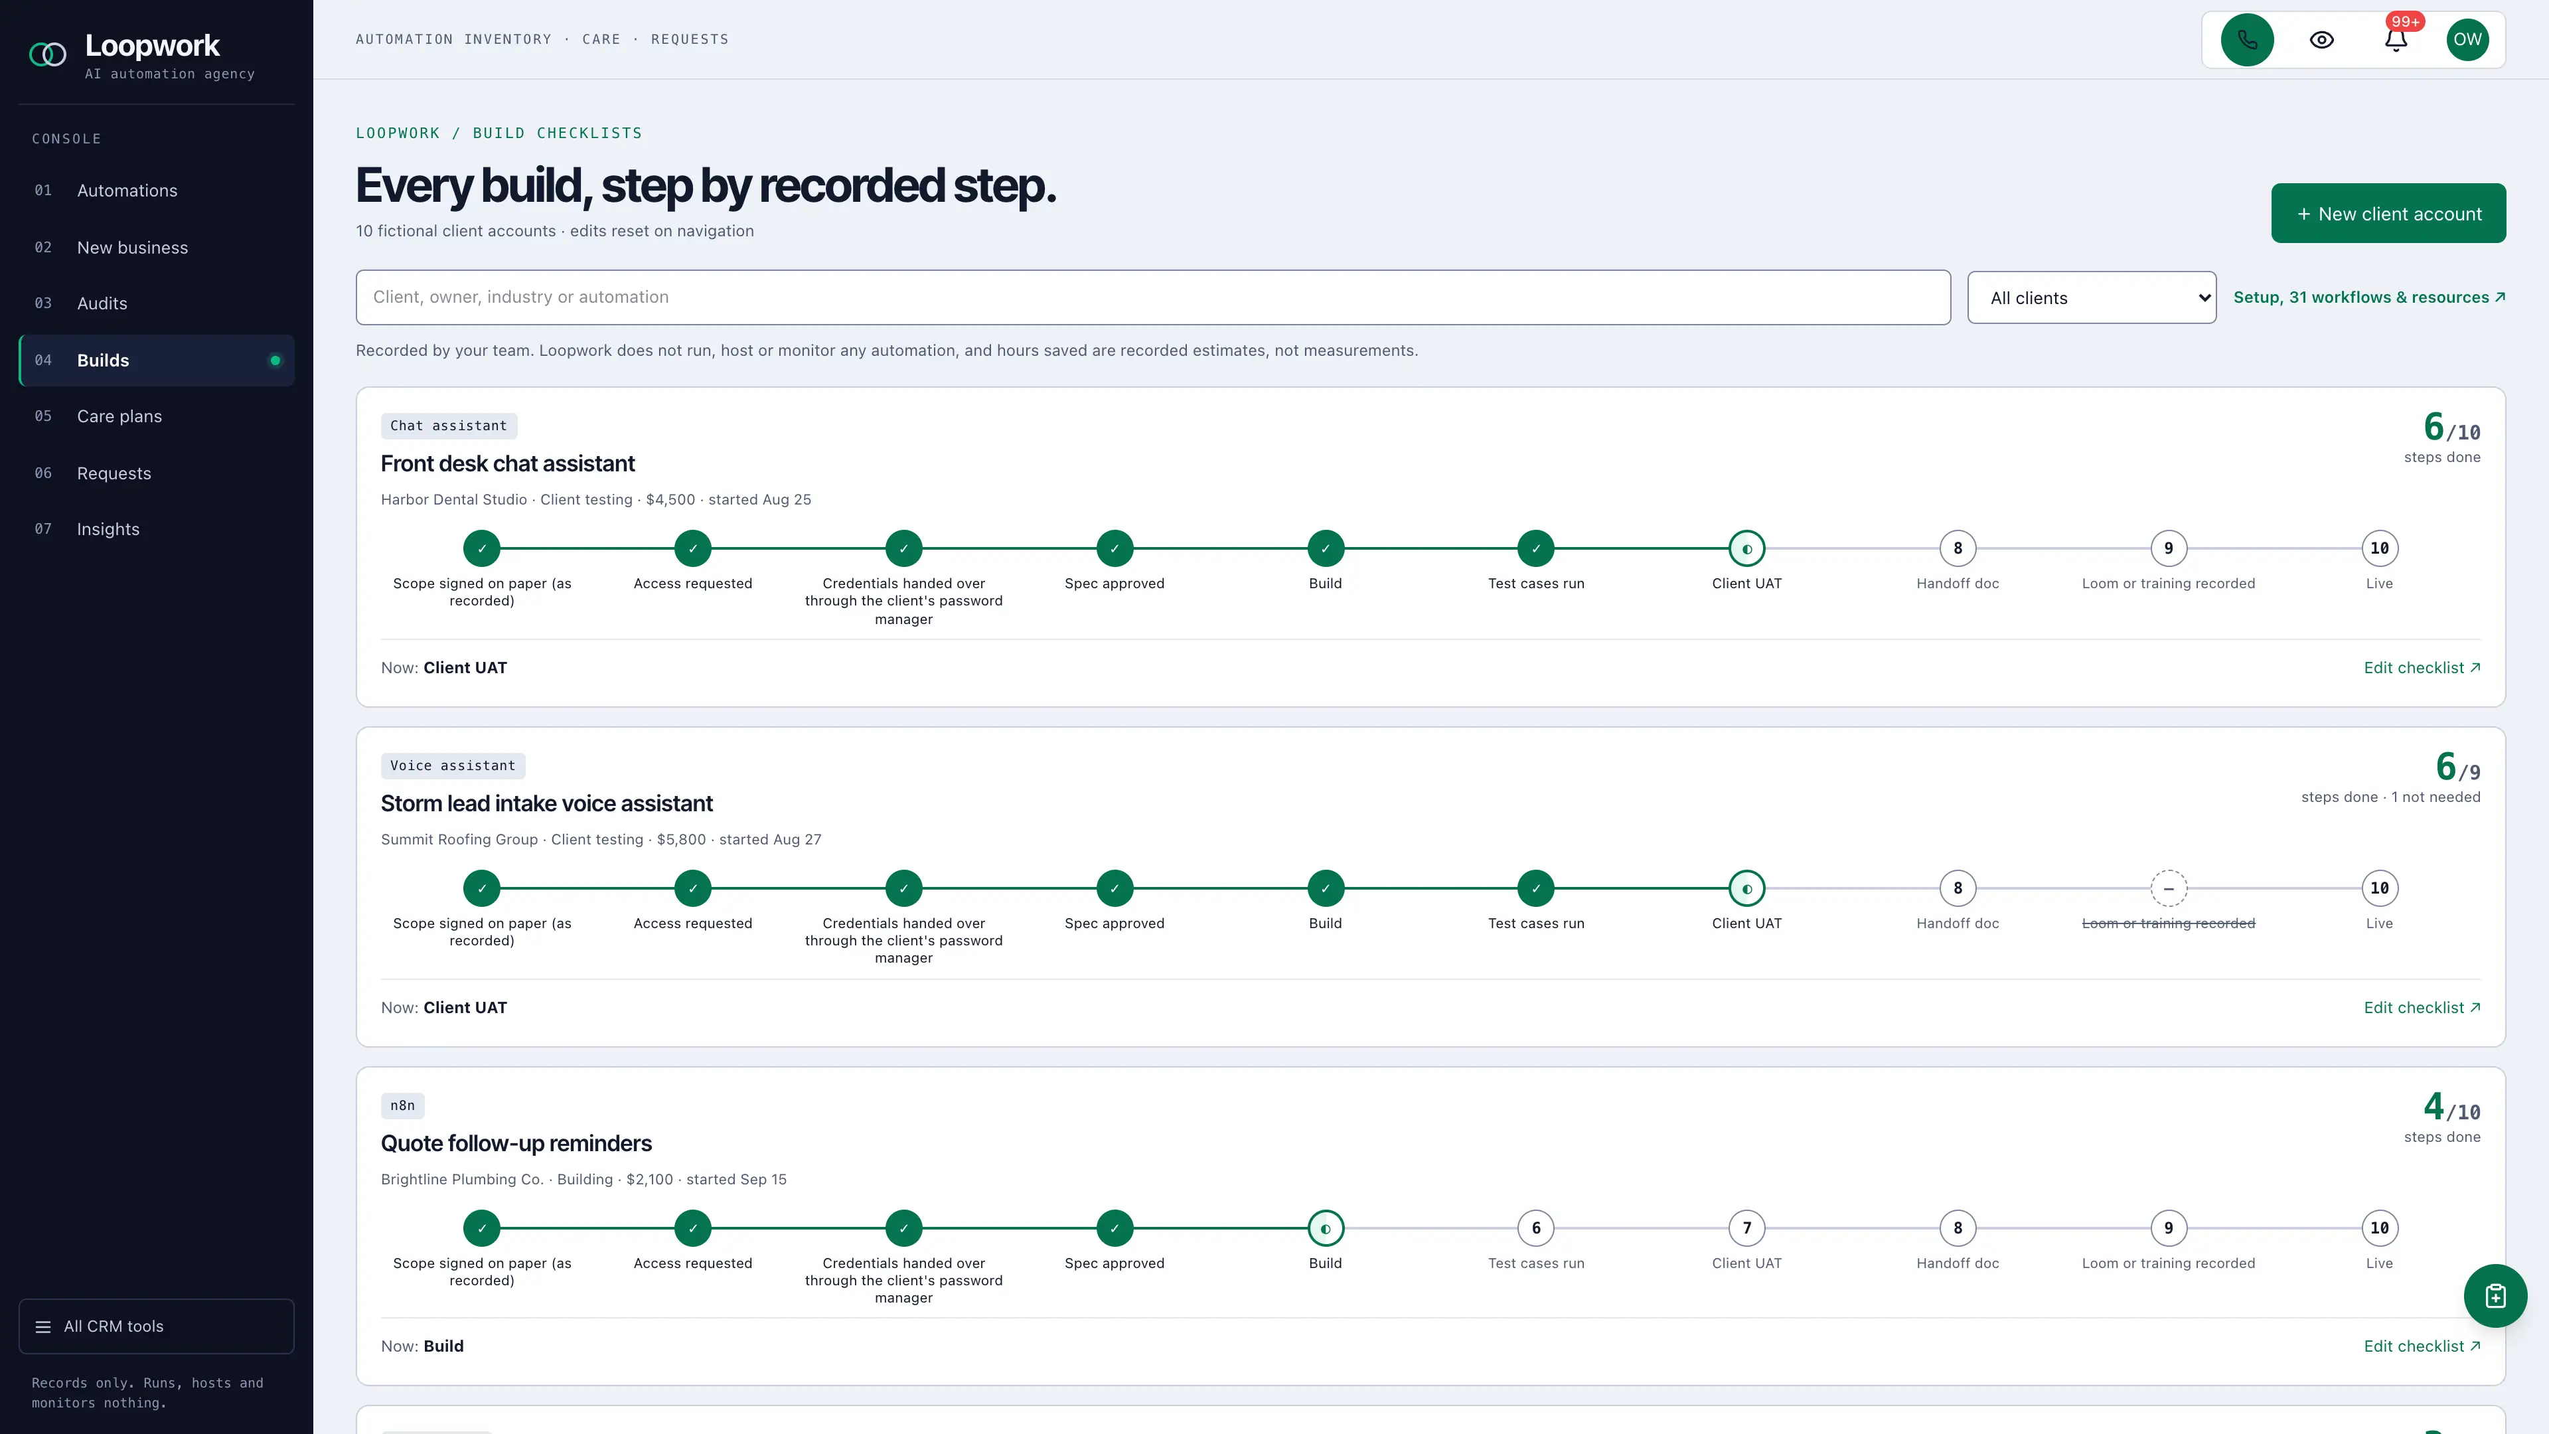Open the All clients filter dropdown
Screen dimensions: 2549x1434
(x=2091, y=298)
